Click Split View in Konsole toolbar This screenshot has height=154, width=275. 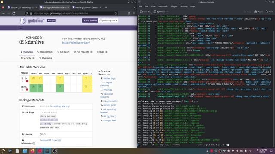pos(160,12)
